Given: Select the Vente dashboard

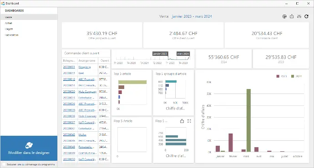Looking at the screenshot, I should (x=29, y=17).
